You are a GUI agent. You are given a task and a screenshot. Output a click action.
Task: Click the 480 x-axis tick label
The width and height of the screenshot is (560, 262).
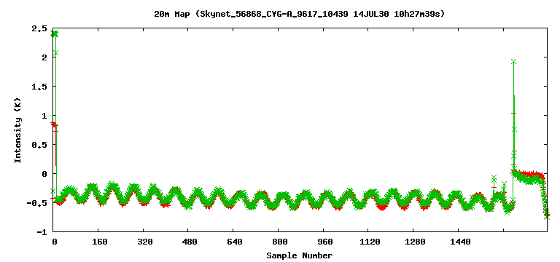190,242
